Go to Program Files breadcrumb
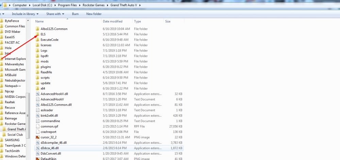Screen dimensions: 340x160 point(67,5)
